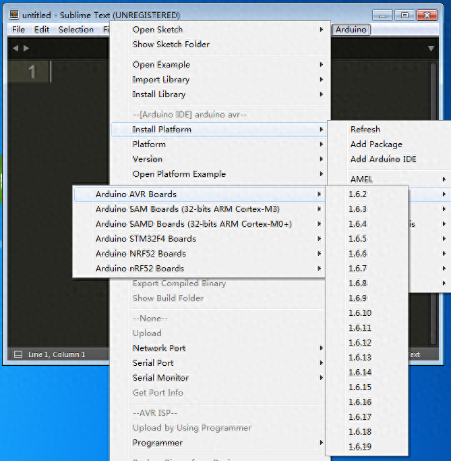Click the editor vertical scrollbar
Viewport: 451px width, 461px height.
click(x=433, y=203)
